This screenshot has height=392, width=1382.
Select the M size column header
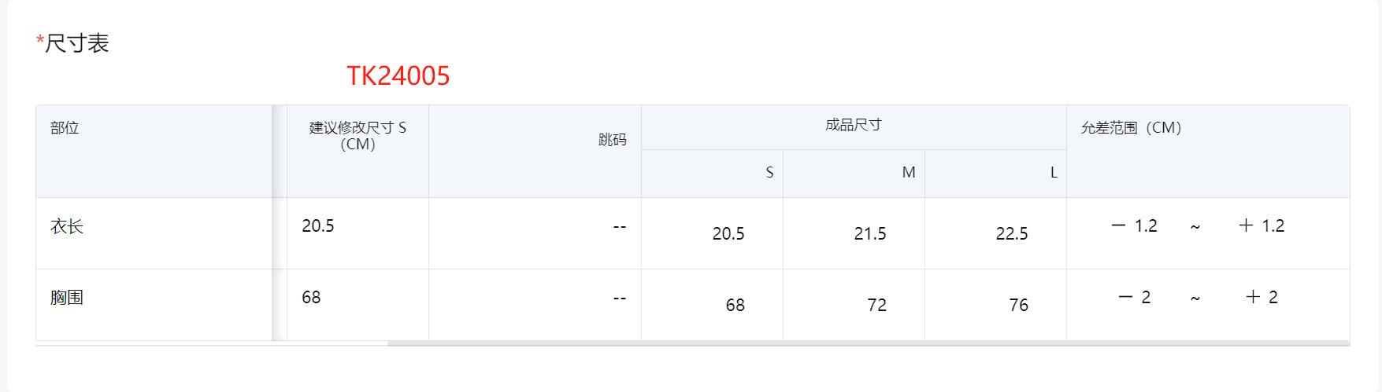pos(908,173)
